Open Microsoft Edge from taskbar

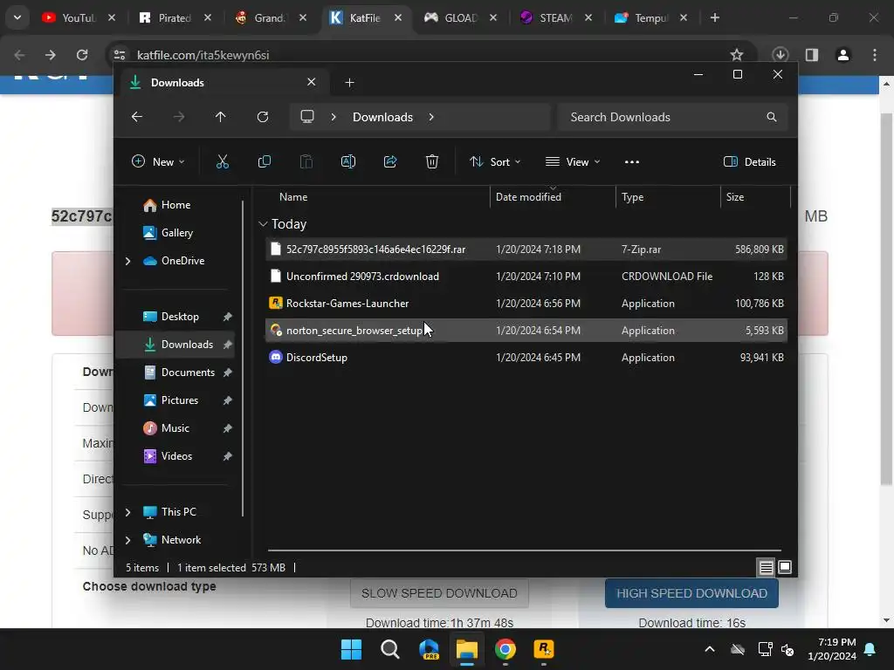(428, 649)
